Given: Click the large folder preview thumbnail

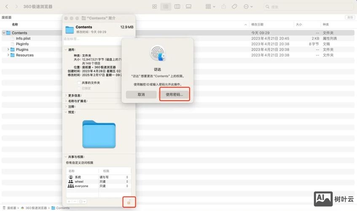Looking at the screenshot, I should click(99, 134).
